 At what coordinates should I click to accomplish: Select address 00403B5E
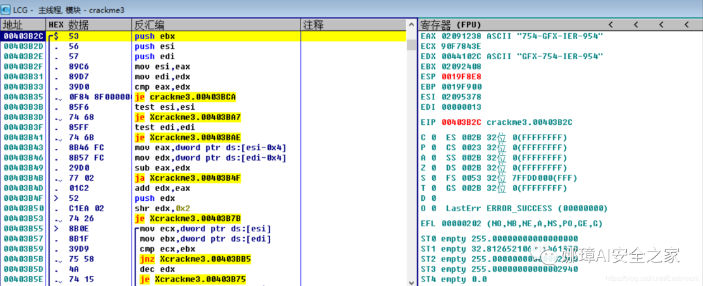(23, 279)
